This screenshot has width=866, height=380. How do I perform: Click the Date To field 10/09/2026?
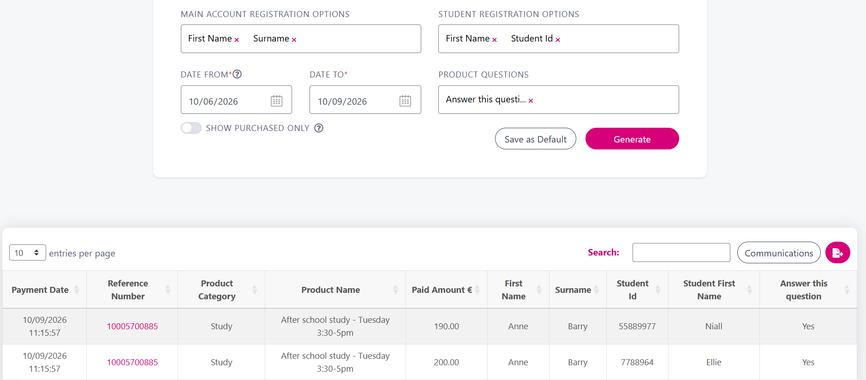(x=365, y=100)
